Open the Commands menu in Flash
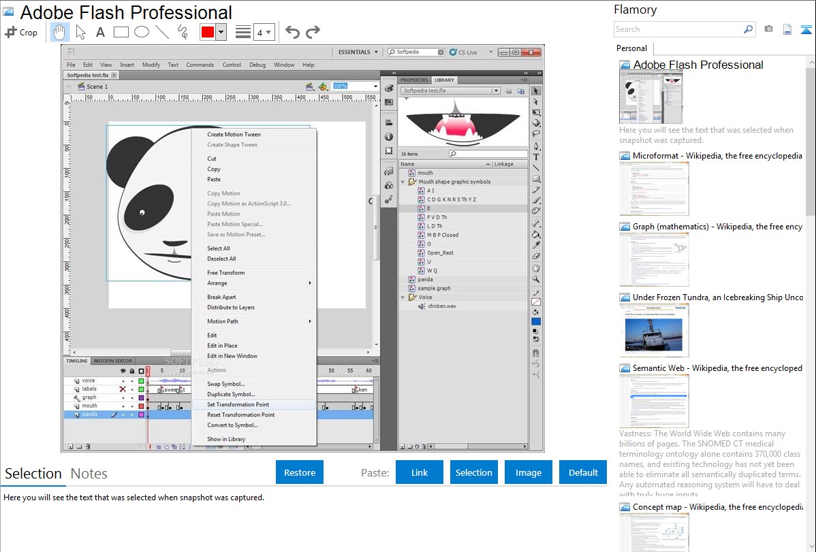 [200, 65]
